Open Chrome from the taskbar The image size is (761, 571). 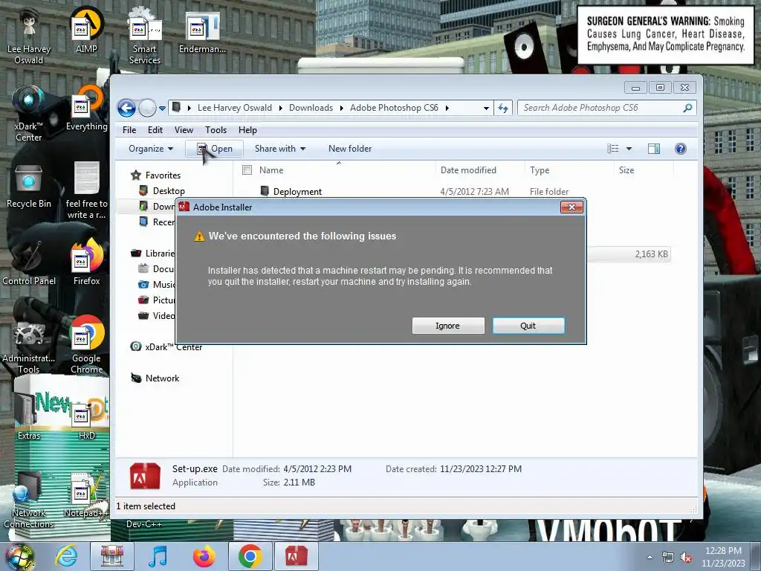(250, 556)
